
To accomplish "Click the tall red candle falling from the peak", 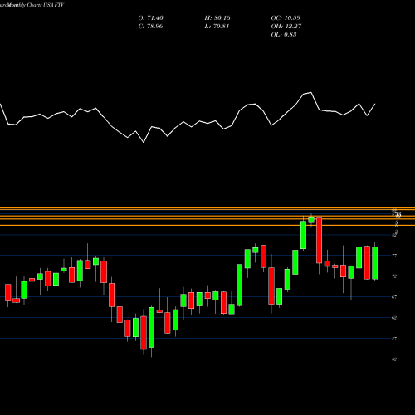I will [x=320, y=241].
